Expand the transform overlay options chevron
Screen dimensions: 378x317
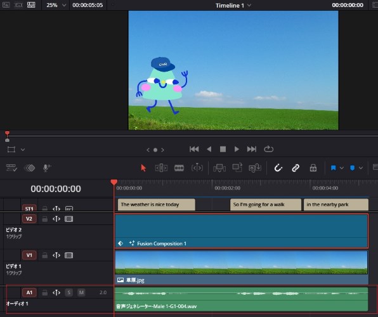pos(23,150)
